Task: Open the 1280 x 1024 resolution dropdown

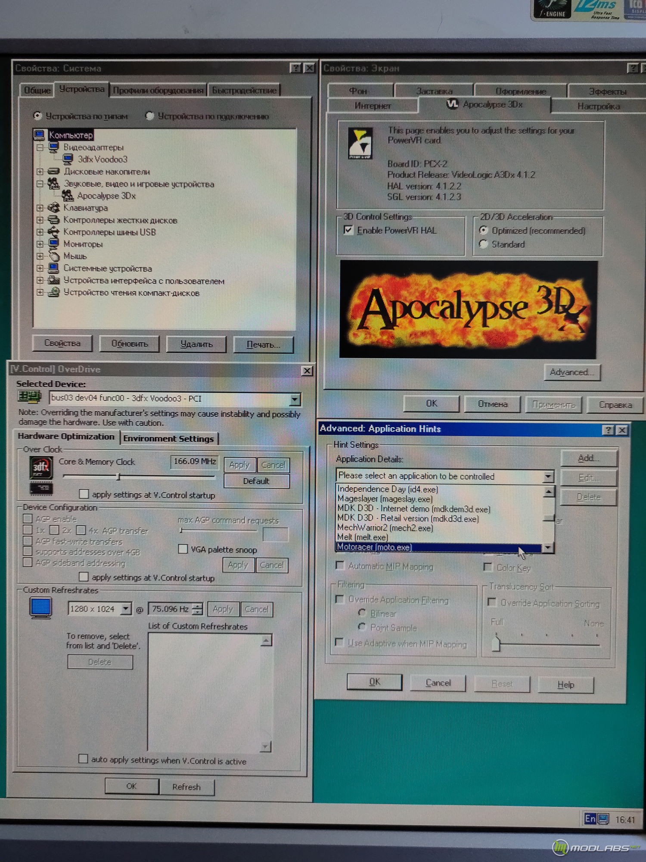Action: coord(125,609)
